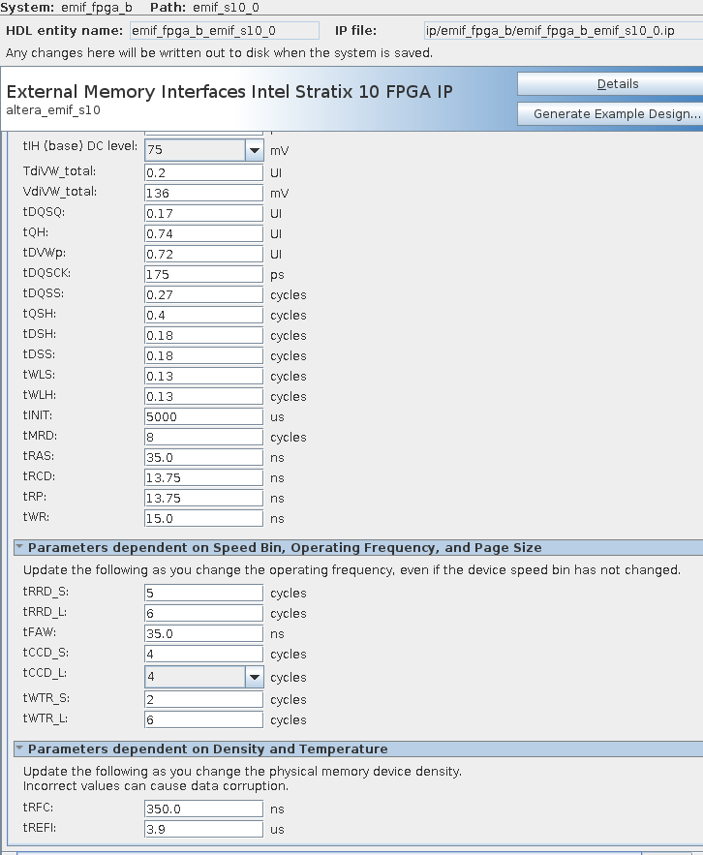Image resolution: width=703 pixels, height=855 pixels.
Task: Collapse Parameters dependent on Density and Temperature
Action: (19, 748)
